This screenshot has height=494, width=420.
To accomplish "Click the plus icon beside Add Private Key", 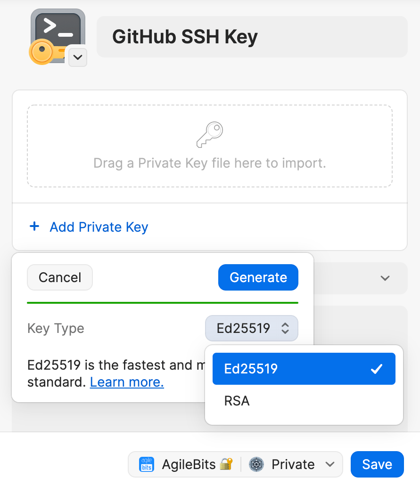I will click(34, 227).
